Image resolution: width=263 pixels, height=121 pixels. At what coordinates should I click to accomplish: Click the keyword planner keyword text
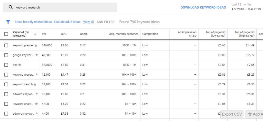(x=23, y=45)
